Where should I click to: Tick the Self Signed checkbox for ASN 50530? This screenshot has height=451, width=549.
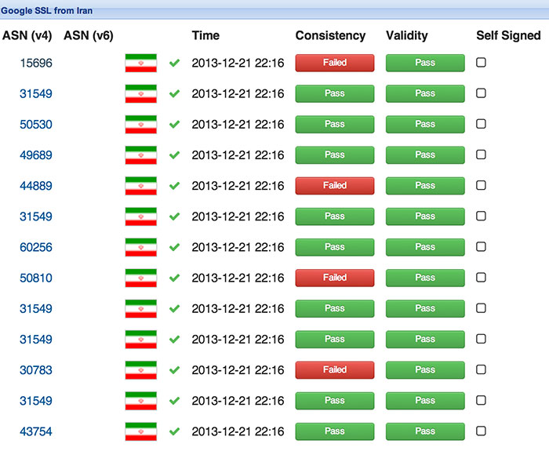click(x=481, y=124)
